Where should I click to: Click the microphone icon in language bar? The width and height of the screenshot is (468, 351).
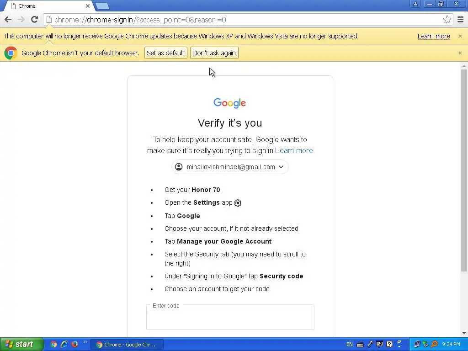pyautogui.click(x=370, y=345)
